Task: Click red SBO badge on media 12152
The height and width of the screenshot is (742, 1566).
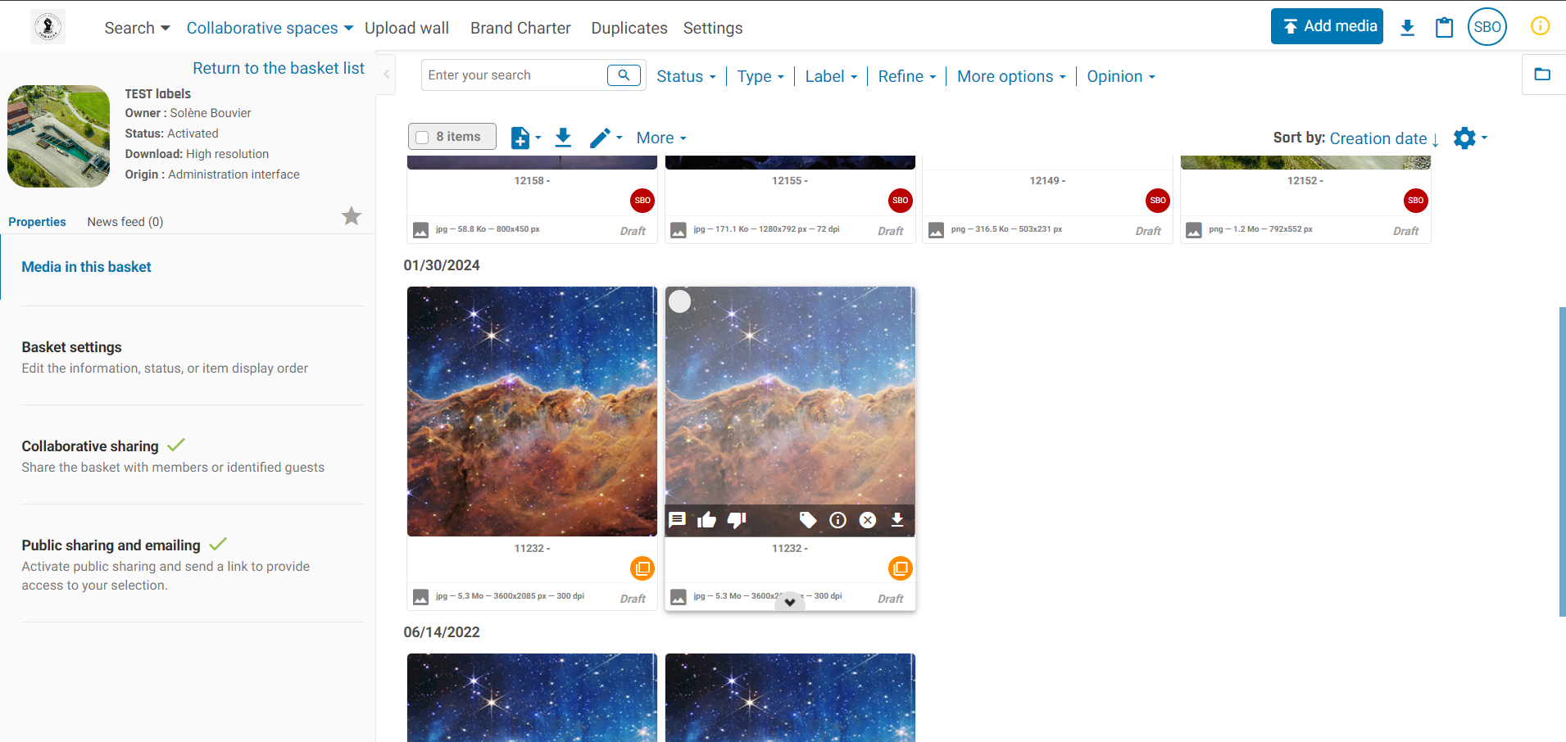Action: pos(1415,201)
